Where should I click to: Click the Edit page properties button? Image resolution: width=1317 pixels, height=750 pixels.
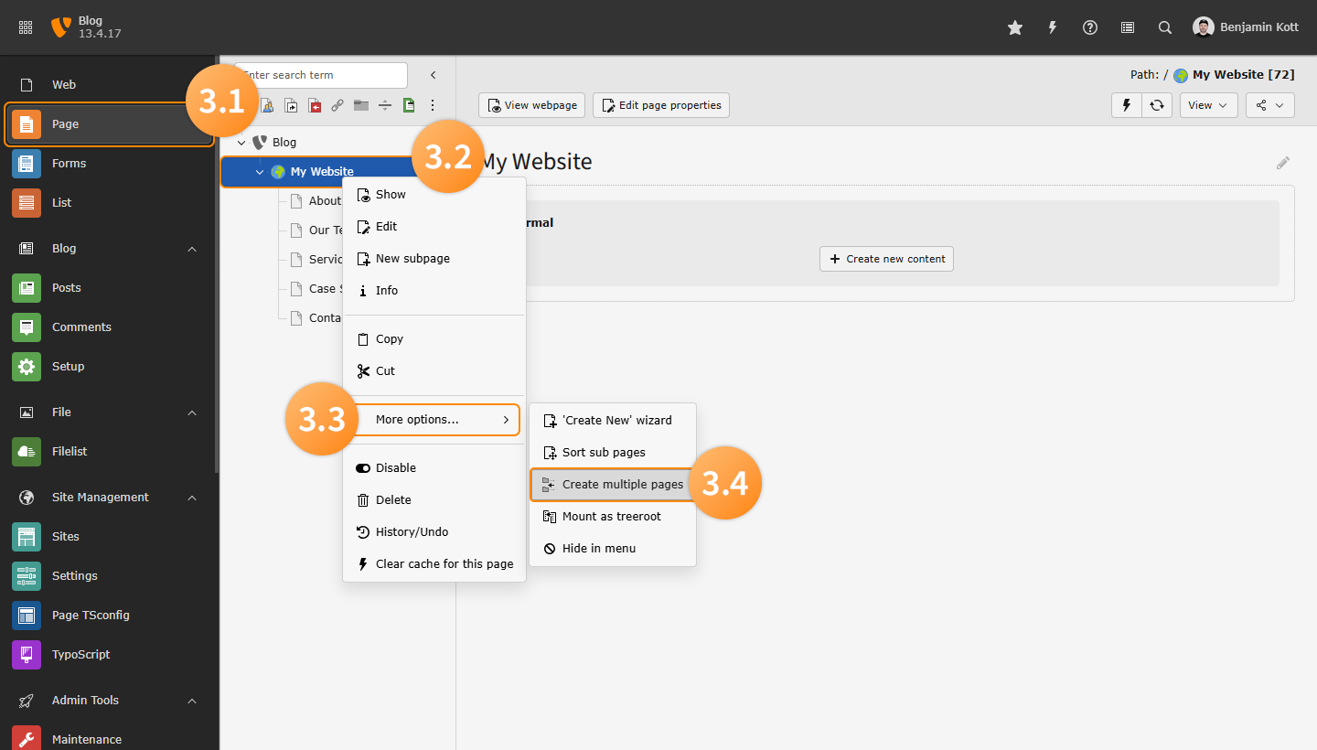[x=660, y=105]
